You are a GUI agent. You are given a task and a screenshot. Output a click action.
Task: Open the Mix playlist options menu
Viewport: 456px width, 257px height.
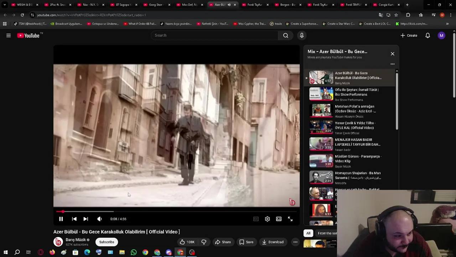(x=393, y=64)
